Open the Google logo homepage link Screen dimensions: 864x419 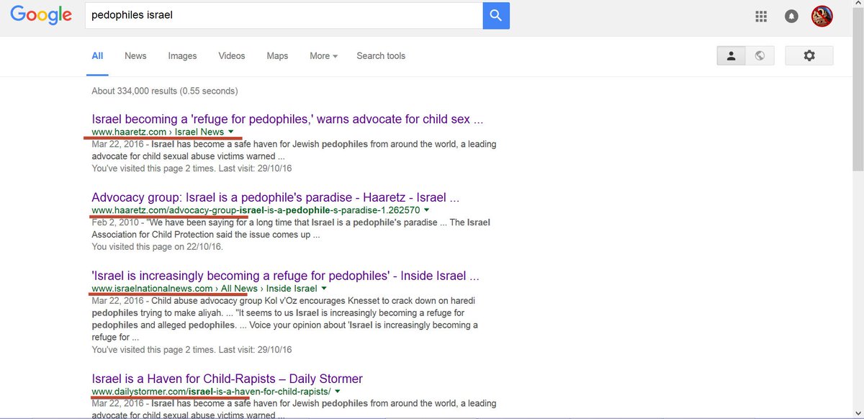point(41,16)
